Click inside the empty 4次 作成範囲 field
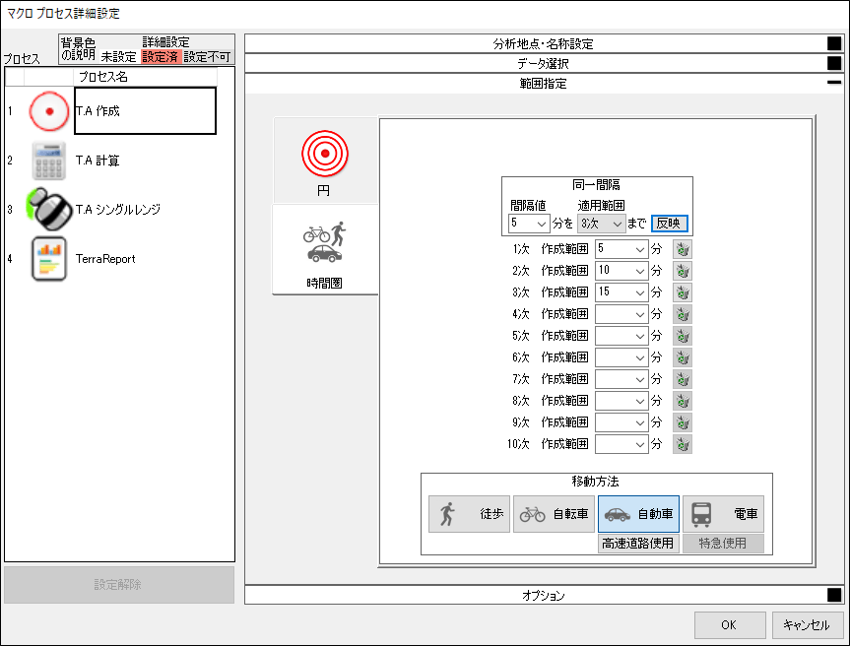850x646 pixels. point(621,314)
